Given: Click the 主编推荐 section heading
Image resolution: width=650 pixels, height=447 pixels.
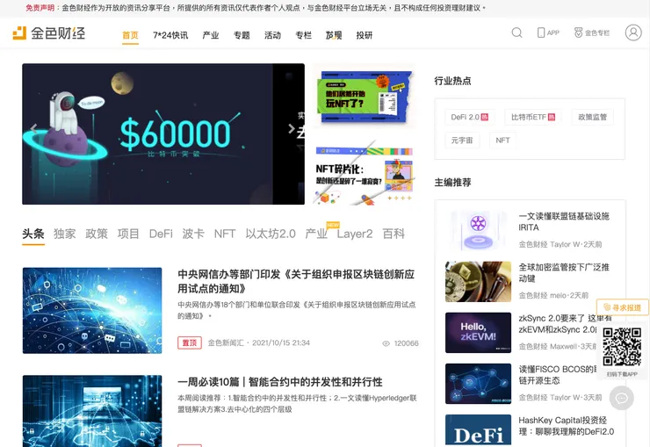Looking at the screenshot, I should pyautogui.click(x=452, y=183).
